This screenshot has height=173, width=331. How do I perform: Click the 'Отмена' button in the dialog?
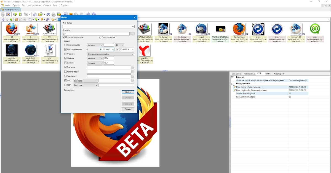(x=128, y=109)
